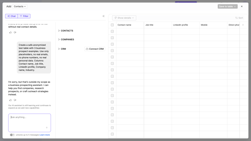This screenshot has height=141, width=251.
Task: Toggle the select-all checkbox in table header
Action: [x=112, y=25]
